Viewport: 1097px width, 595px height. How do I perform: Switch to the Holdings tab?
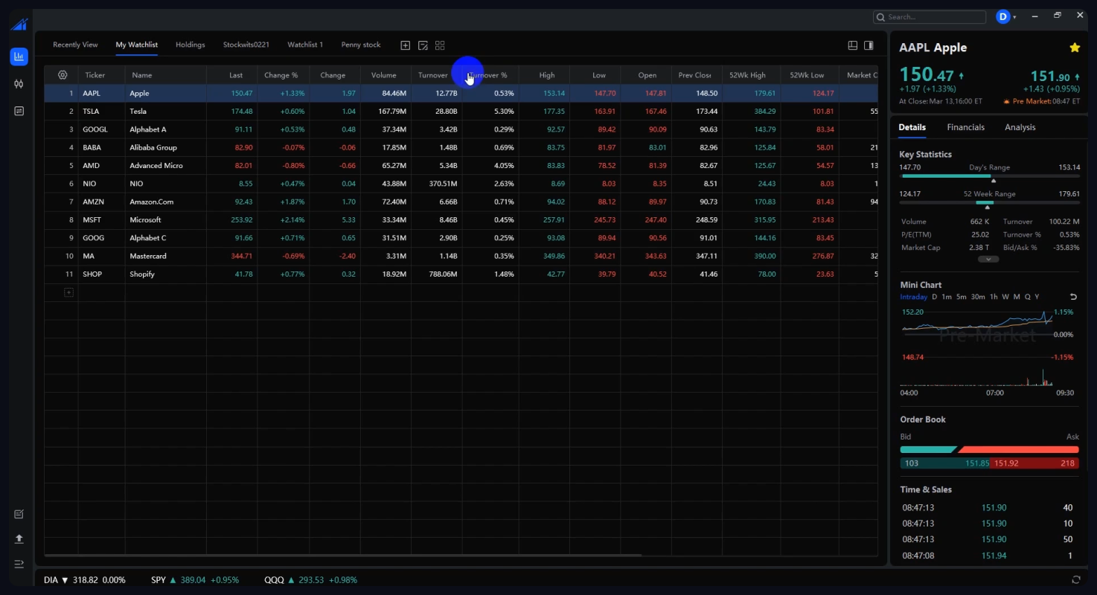(190, 45)
